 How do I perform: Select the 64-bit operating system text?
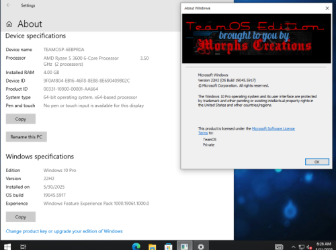[90, 97]
